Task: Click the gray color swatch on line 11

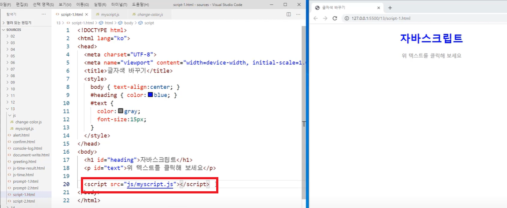Action: (121, 111)
